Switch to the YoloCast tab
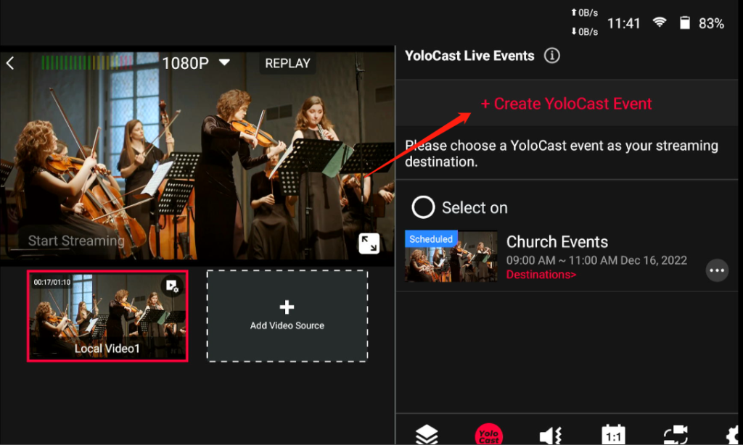 [488, 434]
